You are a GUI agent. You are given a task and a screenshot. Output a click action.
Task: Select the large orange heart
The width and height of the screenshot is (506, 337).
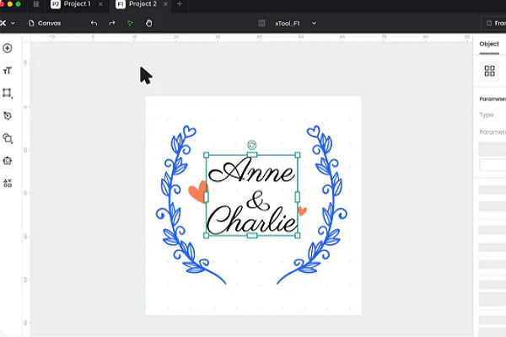(x=196, y=192)
